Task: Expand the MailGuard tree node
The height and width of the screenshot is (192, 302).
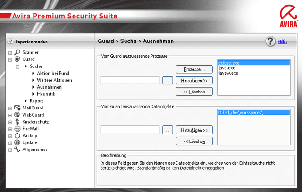Action: (x=10, y=108)
